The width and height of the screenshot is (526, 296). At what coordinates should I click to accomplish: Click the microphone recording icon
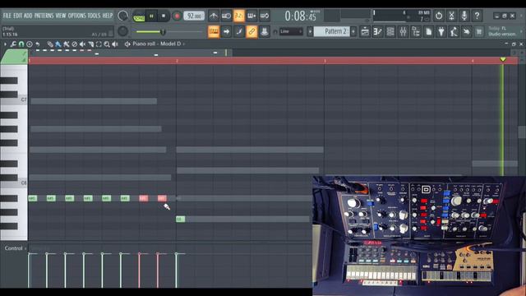pyautogui.click(x=464, y=16)
